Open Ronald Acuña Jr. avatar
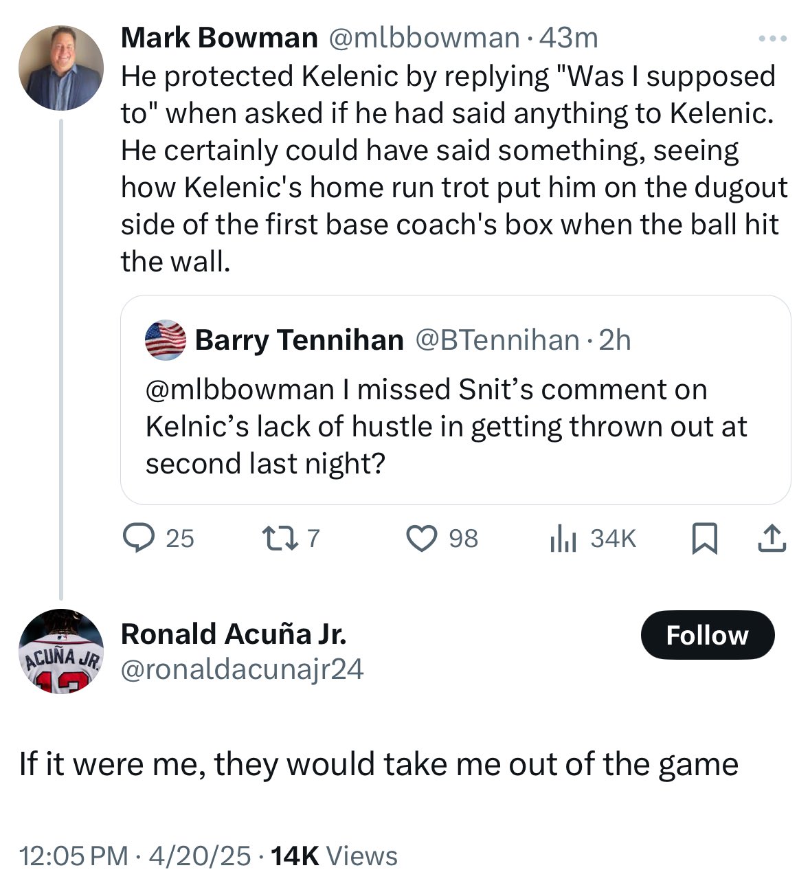This screenshot has width=810, height=881. (60, 651)
